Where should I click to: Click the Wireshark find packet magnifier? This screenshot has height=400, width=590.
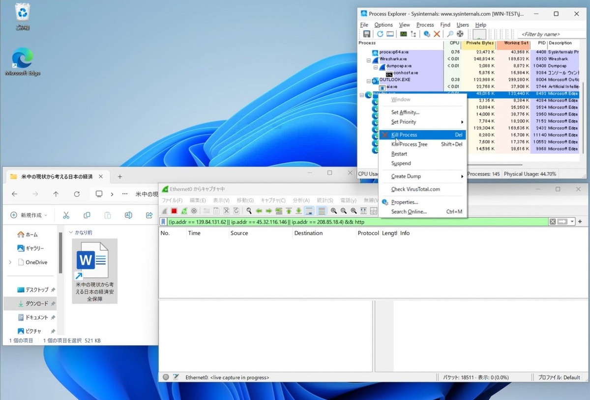(x=249, y=211)
